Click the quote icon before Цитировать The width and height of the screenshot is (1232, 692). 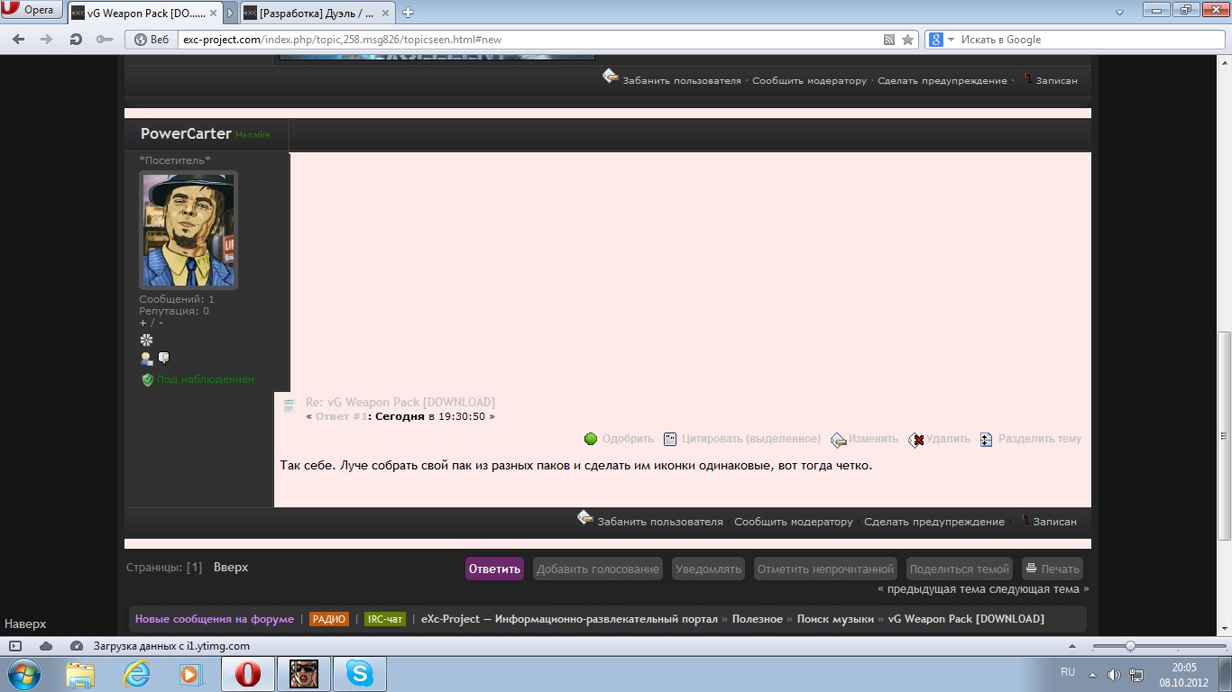670,439
